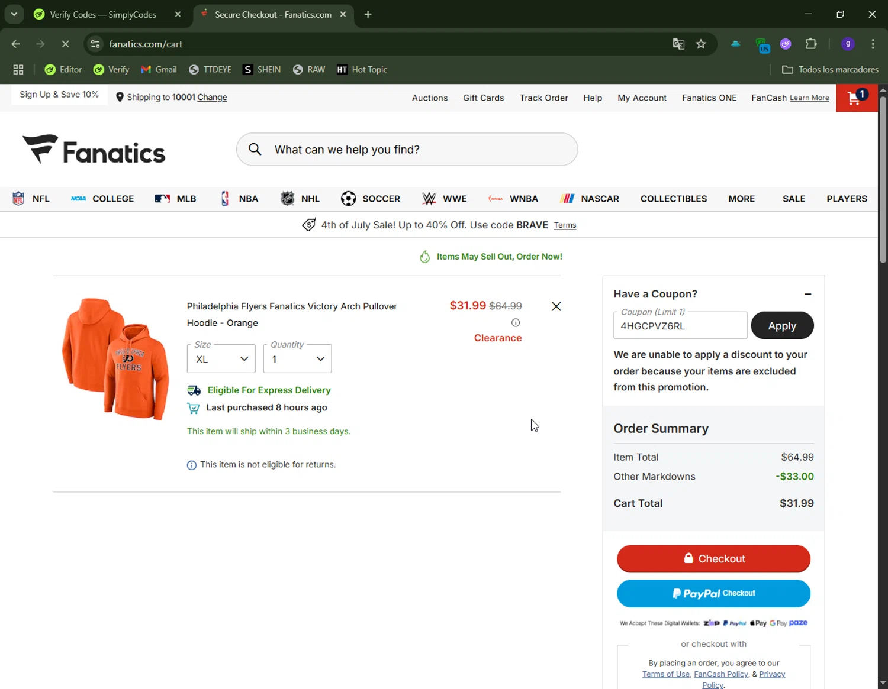Open a new browser tab
Image resolution: width=888 pixels, height=689 pixels.
(x=368, y=14)
